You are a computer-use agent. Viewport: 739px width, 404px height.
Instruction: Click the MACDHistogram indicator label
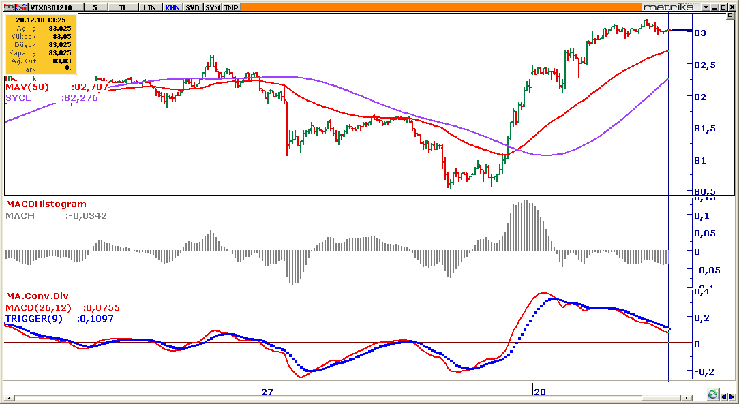(x=46, y=204)
